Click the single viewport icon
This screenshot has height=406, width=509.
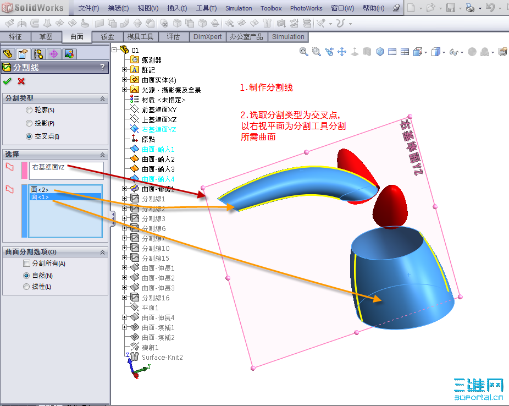[392, 52]
